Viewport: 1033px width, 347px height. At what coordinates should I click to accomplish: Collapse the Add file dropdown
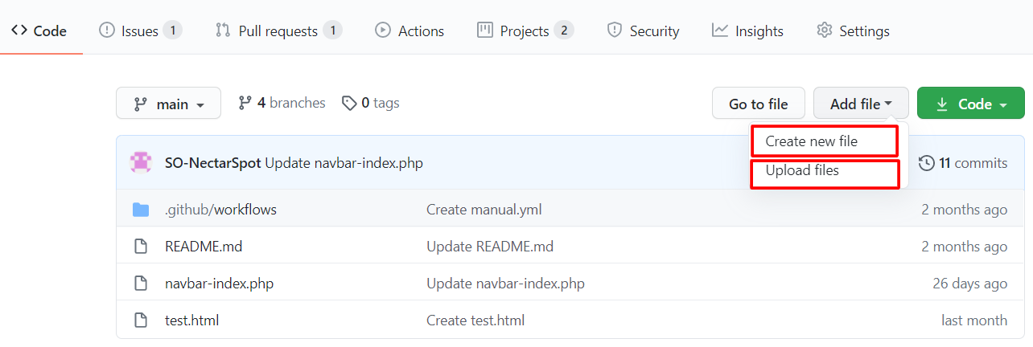tap(861, 104)
